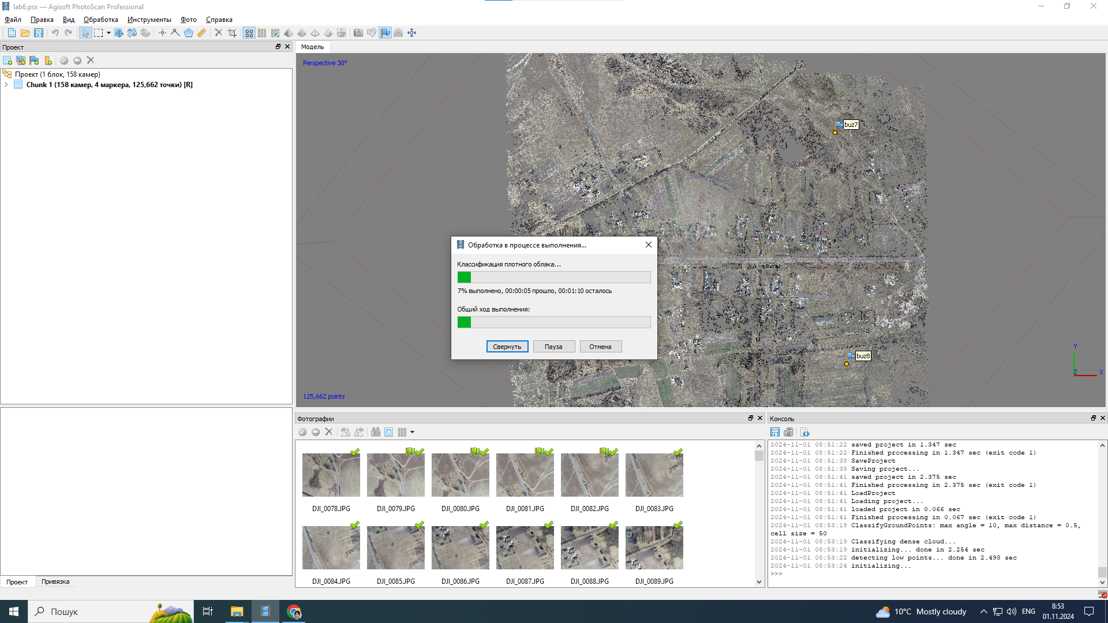Screen dimensions: 1108x623
Task: Switch to the Привязка tab
Action: (x=55, y=581)
